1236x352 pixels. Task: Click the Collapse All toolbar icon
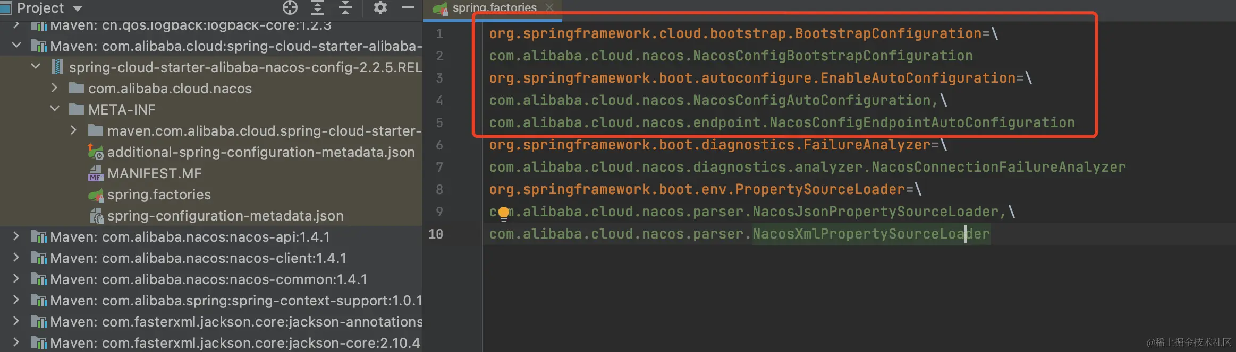point(345,7)
